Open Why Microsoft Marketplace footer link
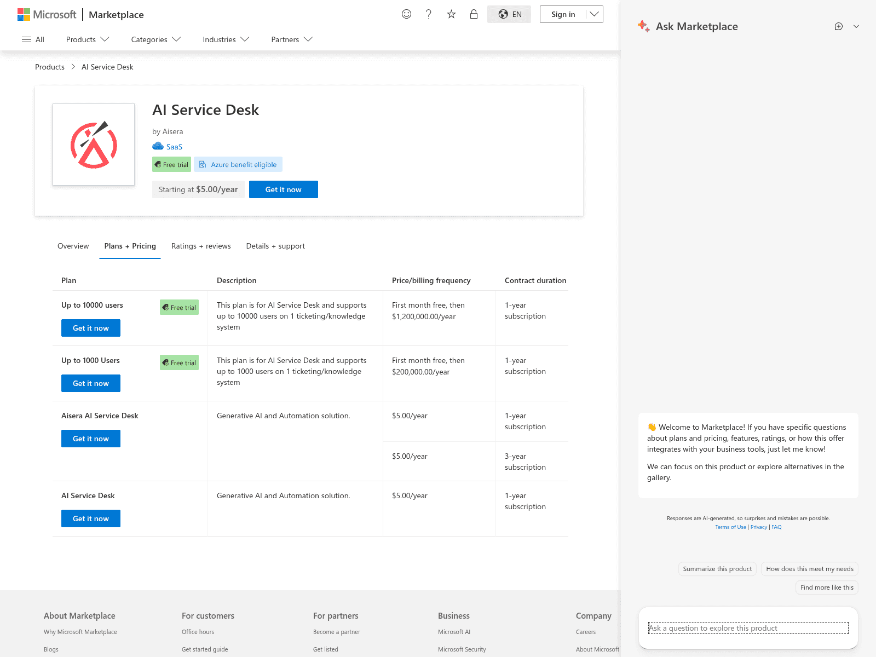 80,632
